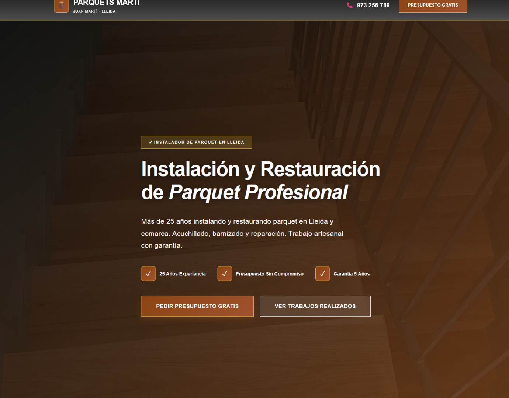Click the PEDIR PRESUPUESTO GRATIS button
The height and width of the screenshot is (398, 509).
pyautogui.click(x=197, y=306)
